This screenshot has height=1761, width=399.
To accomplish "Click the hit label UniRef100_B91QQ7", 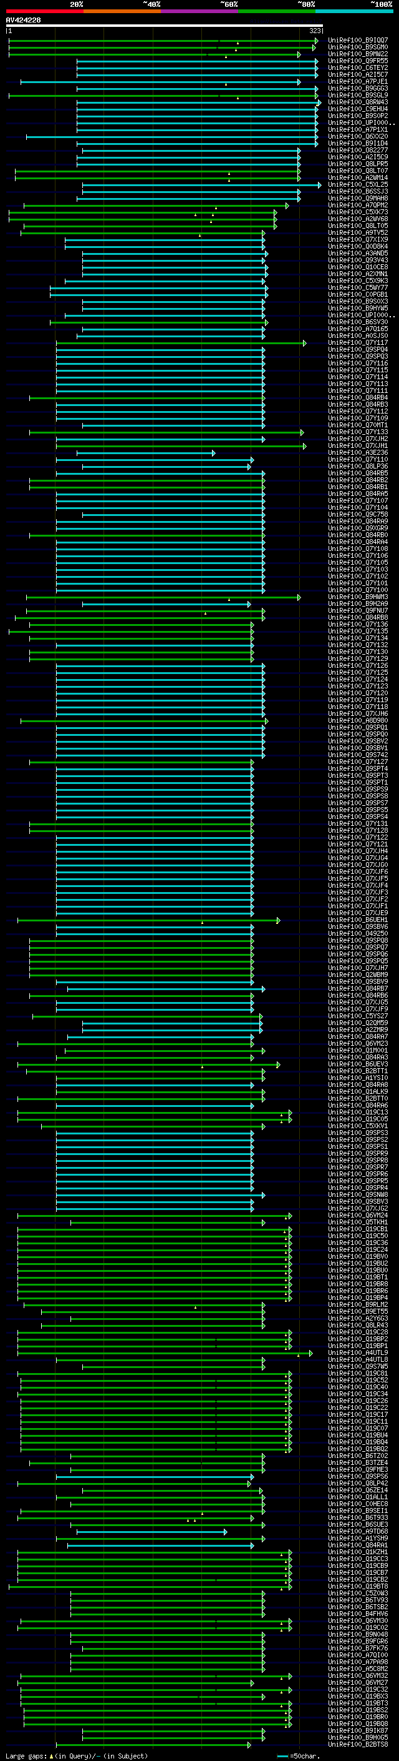I will pyautogui.click(x=358, y=41).
